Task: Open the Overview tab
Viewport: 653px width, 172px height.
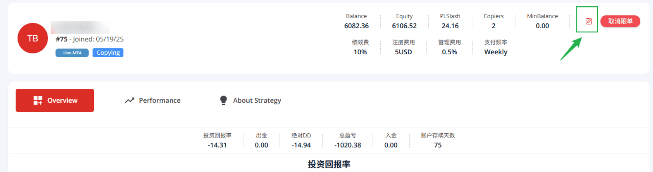Action: pos(55,101)
